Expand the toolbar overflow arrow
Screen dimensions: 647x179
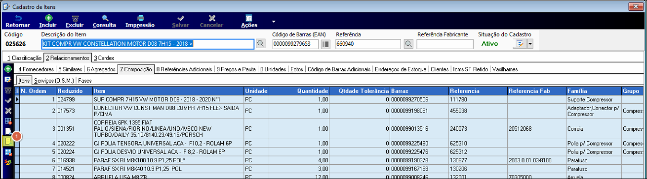point(274,21)
